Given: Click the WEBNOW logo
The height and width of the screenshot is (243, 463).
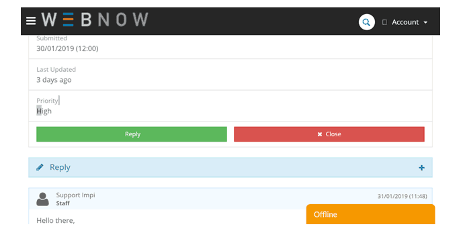Looking at the screenshot, I should click(x=95, y=19).
